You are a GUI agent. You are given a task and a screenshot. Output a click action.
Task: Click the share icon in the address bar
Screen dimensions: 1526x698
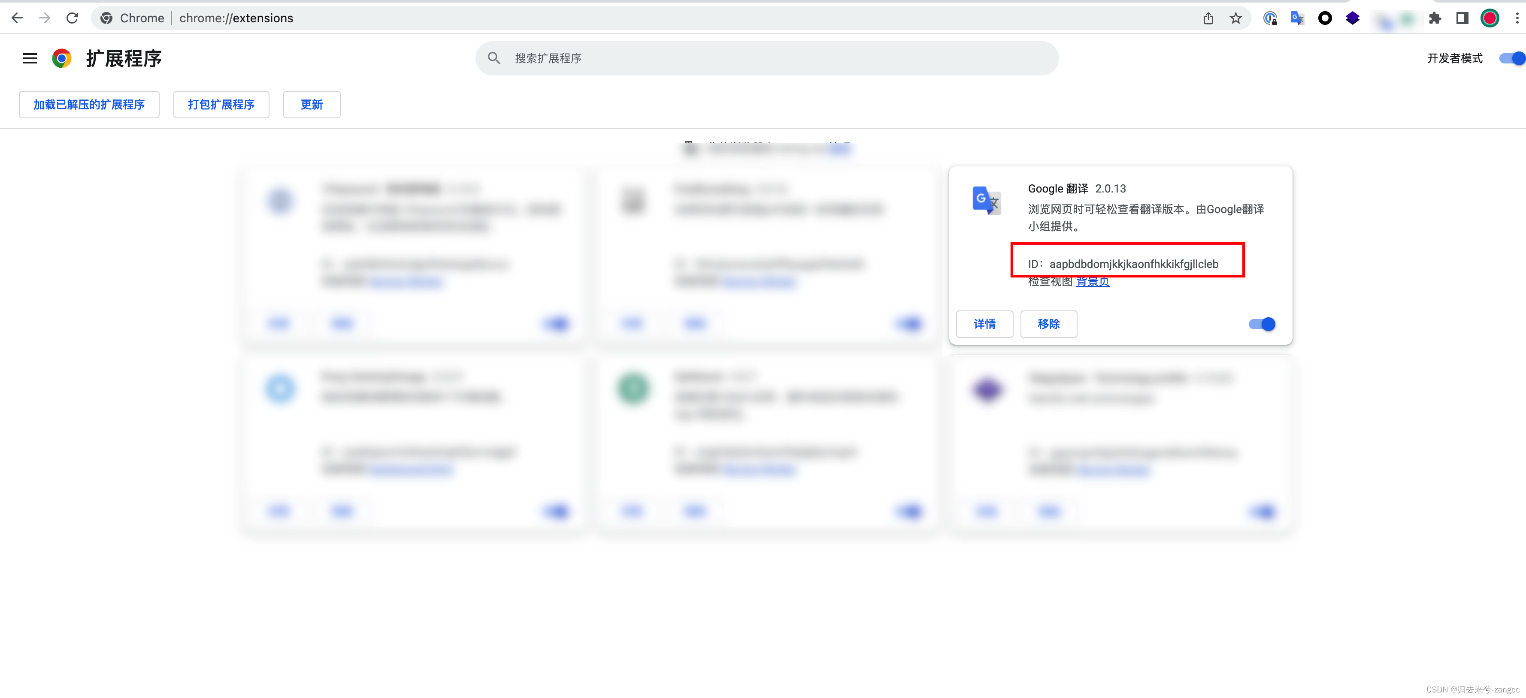[1208, 18]
